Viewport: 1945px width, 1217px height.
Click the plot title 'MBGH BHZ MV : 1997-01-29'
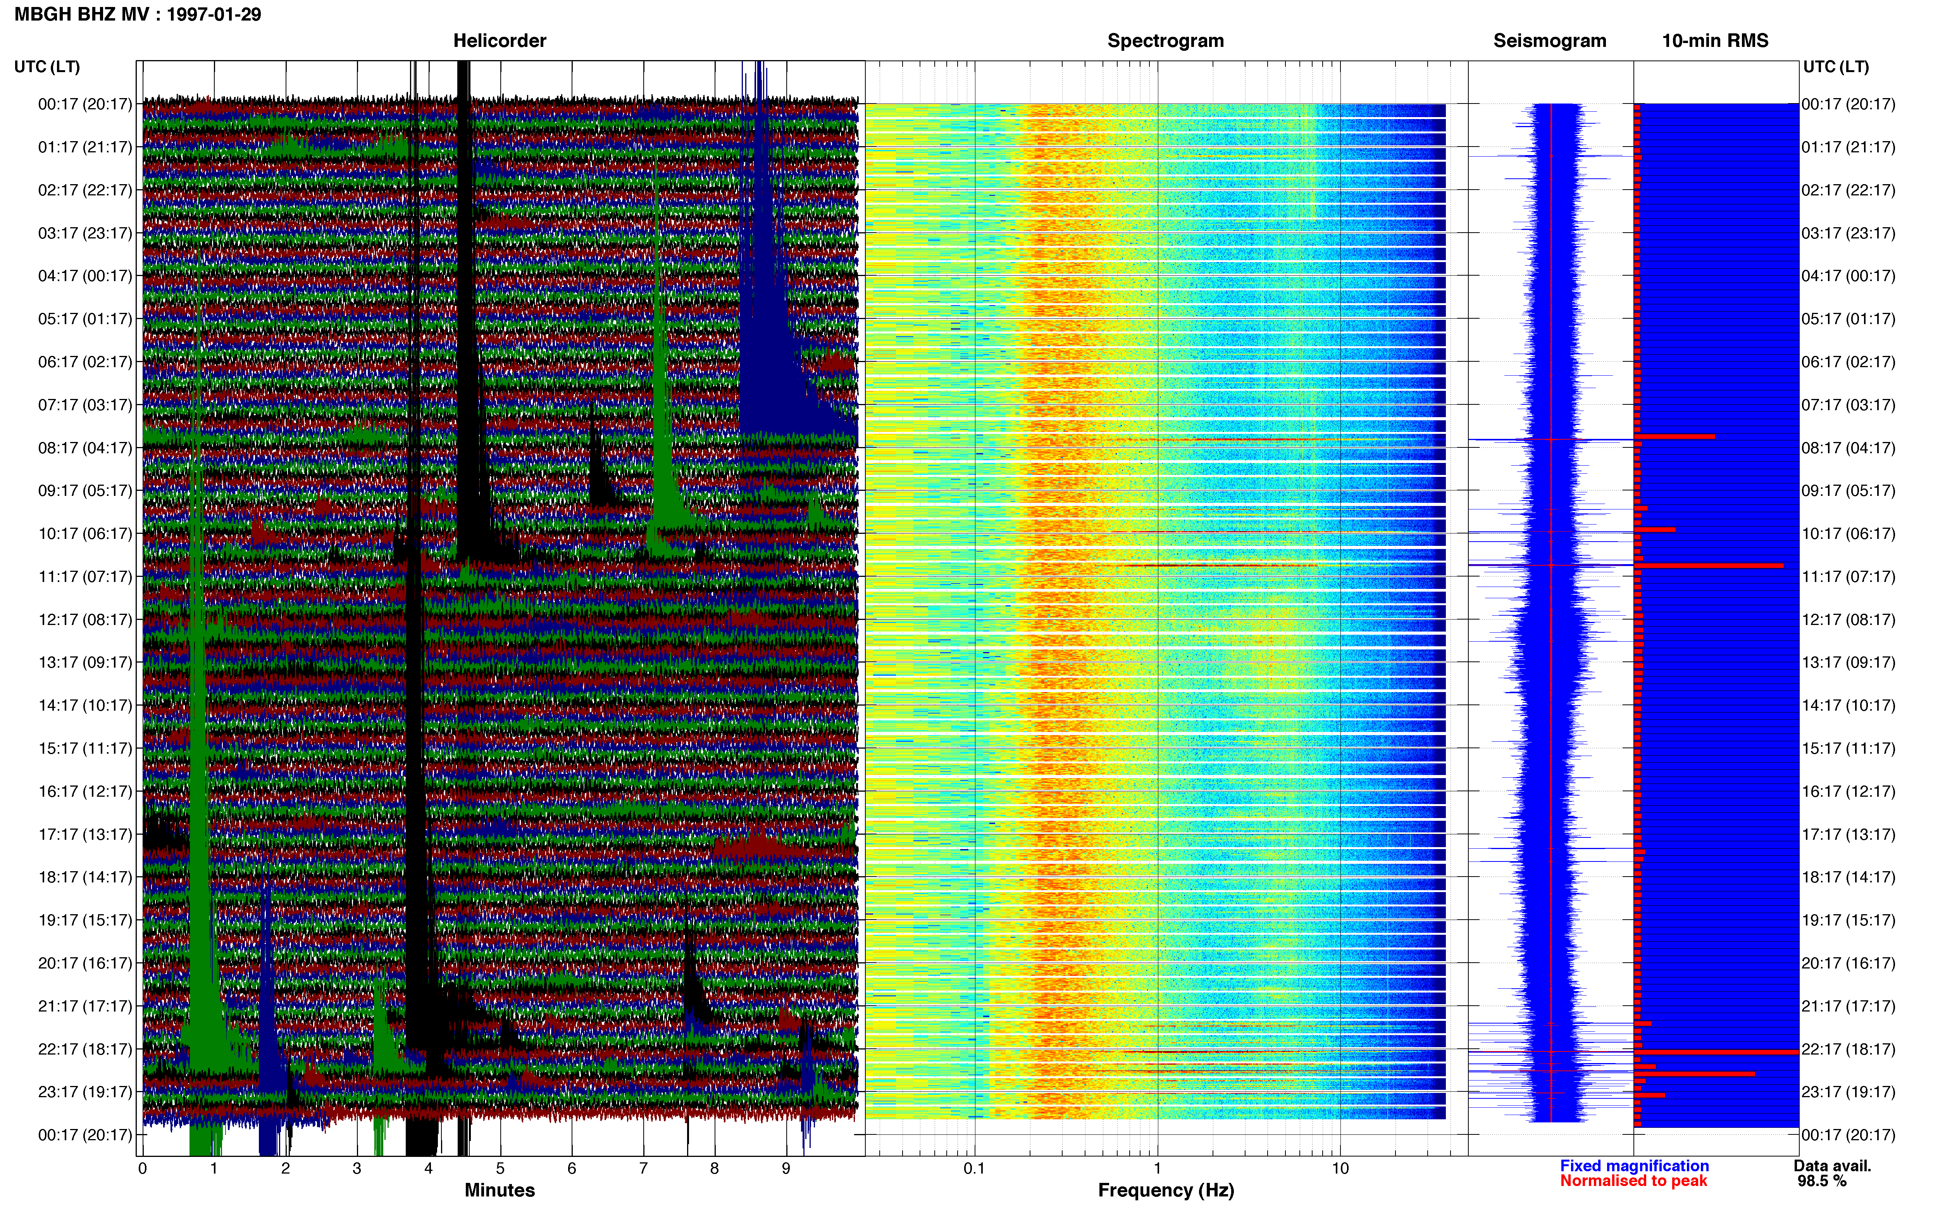click(x=138, y=14)
